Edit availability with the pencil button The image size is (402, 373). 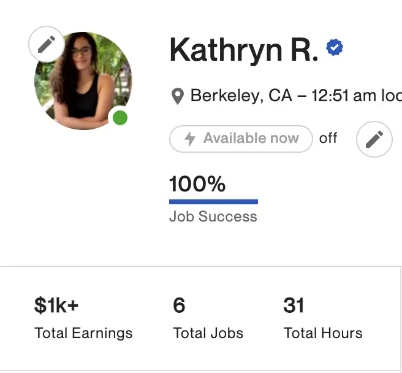click(x=374, y=139)
